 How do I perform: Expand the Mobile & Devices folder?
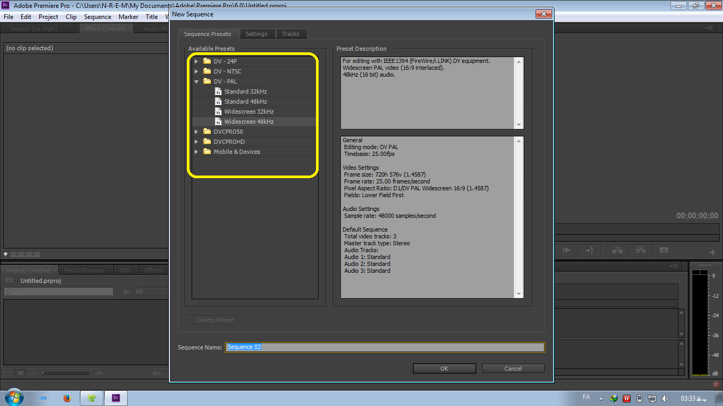[x=196, y=152]
